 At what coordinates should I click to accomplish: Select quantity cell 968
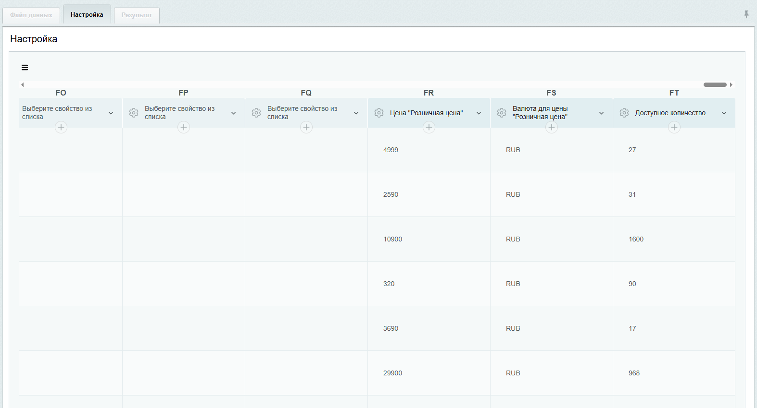[674, 373]
